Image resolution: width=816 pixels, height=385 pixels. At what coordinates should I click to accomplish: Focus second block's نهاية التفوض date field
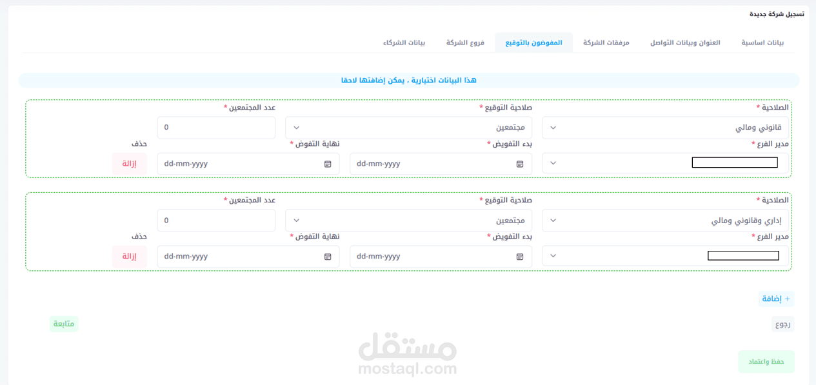(248, 257)
